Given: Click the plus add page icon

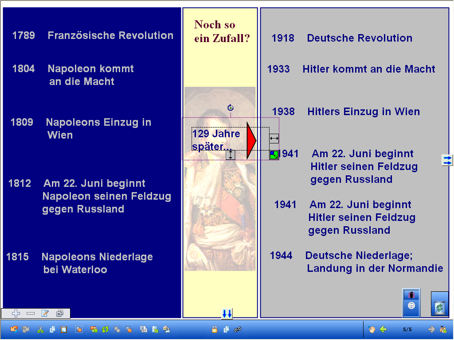Looking at the screenshot, I should coord(16,313).
